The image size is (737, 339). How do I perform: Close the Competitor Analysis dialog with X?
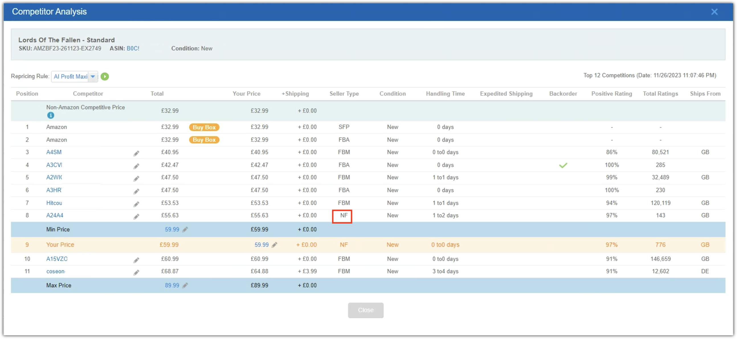[x=714, y=12]
